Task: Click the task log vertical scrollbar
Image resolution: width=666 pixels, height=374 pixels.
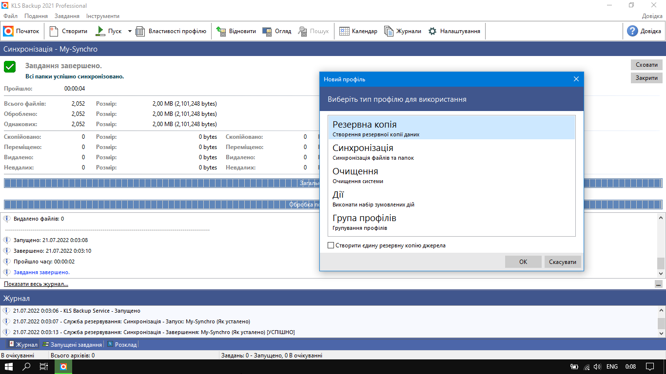Action: [661, 245]
